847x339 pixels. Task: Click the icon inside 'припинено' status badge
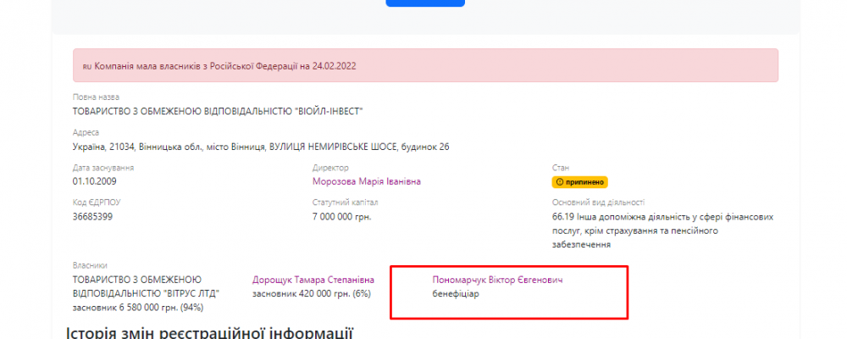(558, 182)
